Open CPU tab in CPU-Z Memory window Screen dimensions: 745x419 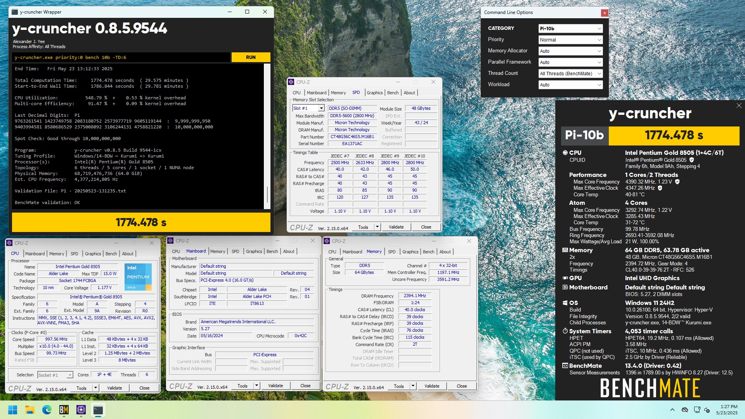(x=332, y=252)
